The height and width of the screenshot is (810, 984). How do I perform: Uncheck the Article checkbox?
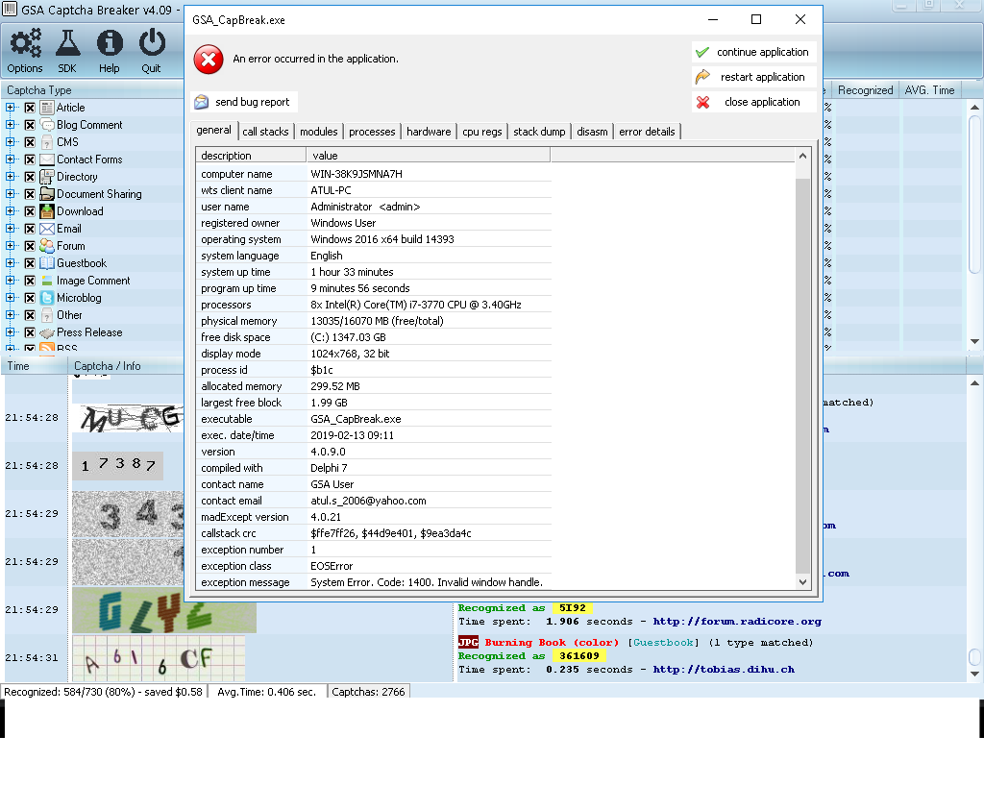coord(30,108)
